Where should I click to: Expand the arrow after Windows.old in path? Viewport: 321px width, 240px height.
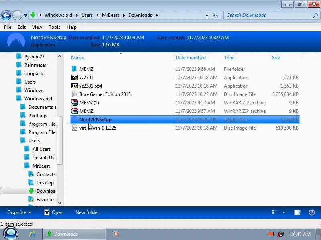77,15
